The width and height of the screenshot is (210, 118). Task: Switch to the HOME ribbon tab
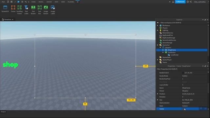[x=33, y=2]
